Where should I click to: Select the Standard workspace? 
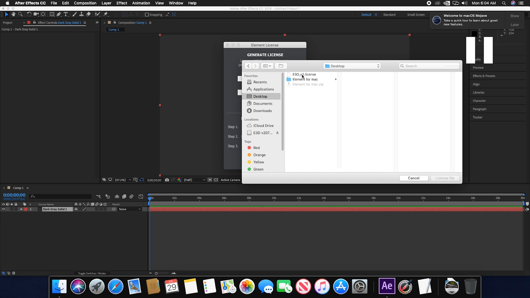pyautogui.click(x=389, y=15)
